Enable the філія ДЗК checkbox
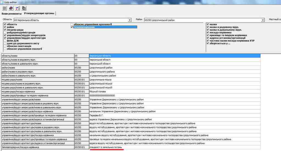281x151 pixels. coord(5,41)
